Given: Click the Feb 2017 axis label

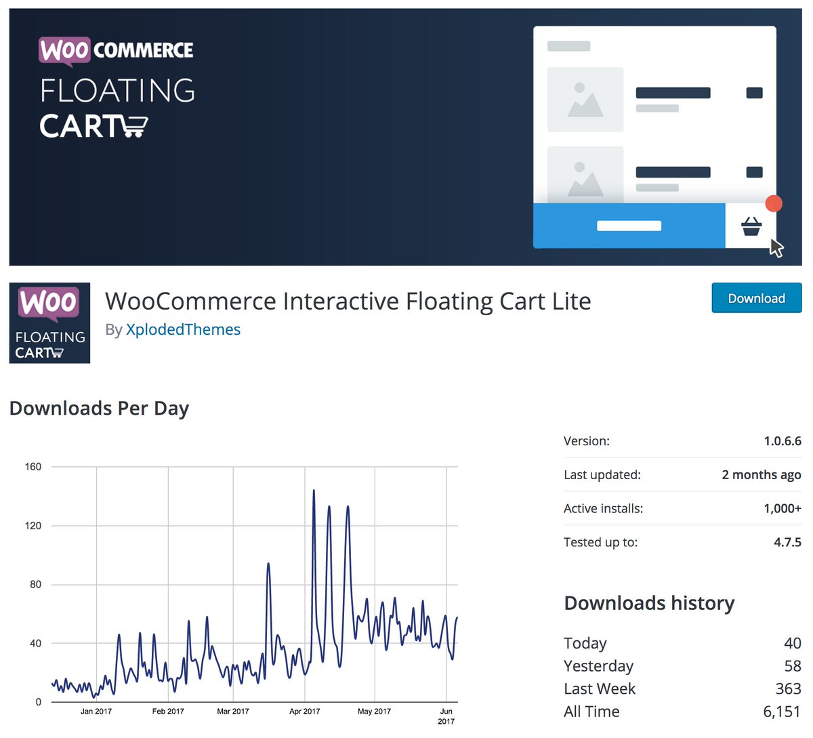Looking at the screenshot, I should tap(168, 712).
